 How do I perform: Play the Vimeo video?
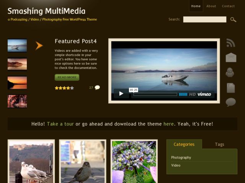click(121, 93)
